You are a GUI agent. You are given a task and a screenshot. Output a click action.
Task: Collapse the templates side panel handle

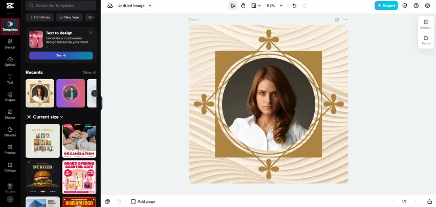coord(101,103)
